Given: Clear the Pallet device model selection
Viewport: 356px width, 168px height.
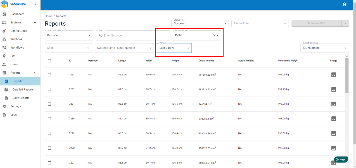Looking at the screenshot, I should tap(214, 35).
